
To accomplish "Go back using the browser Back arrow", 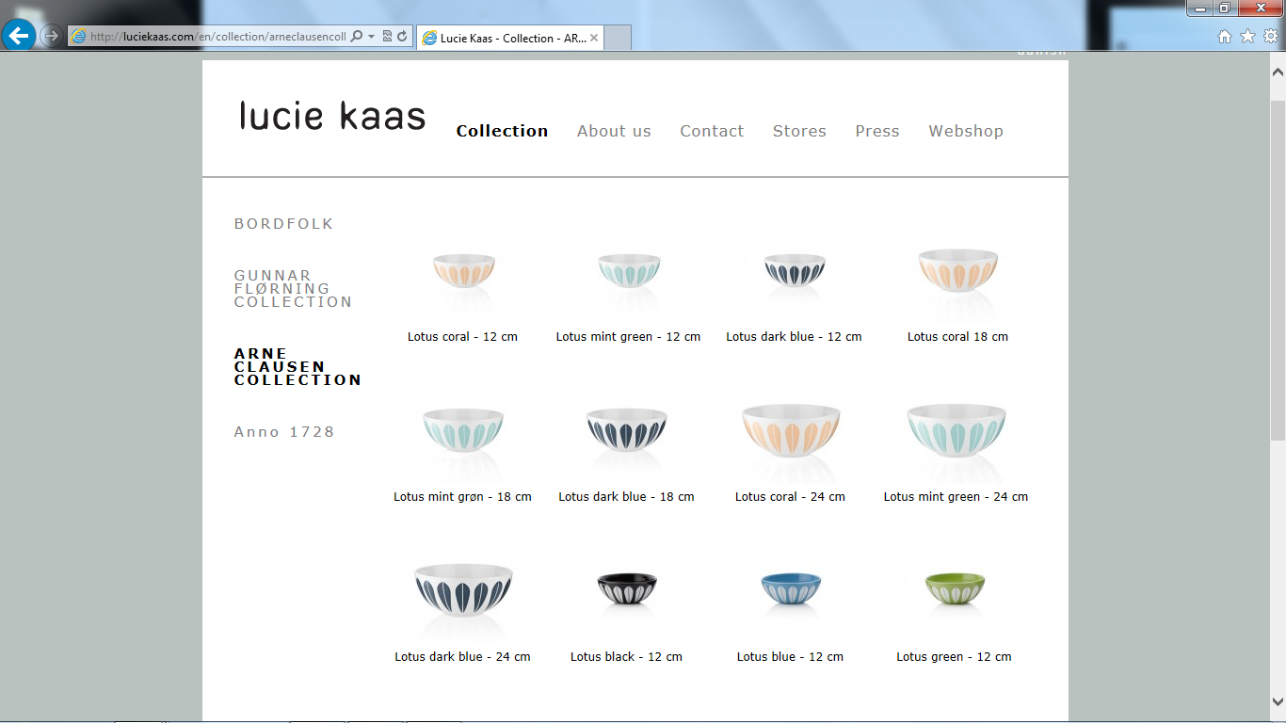I will pyautogui.click(x=18, y=36).
